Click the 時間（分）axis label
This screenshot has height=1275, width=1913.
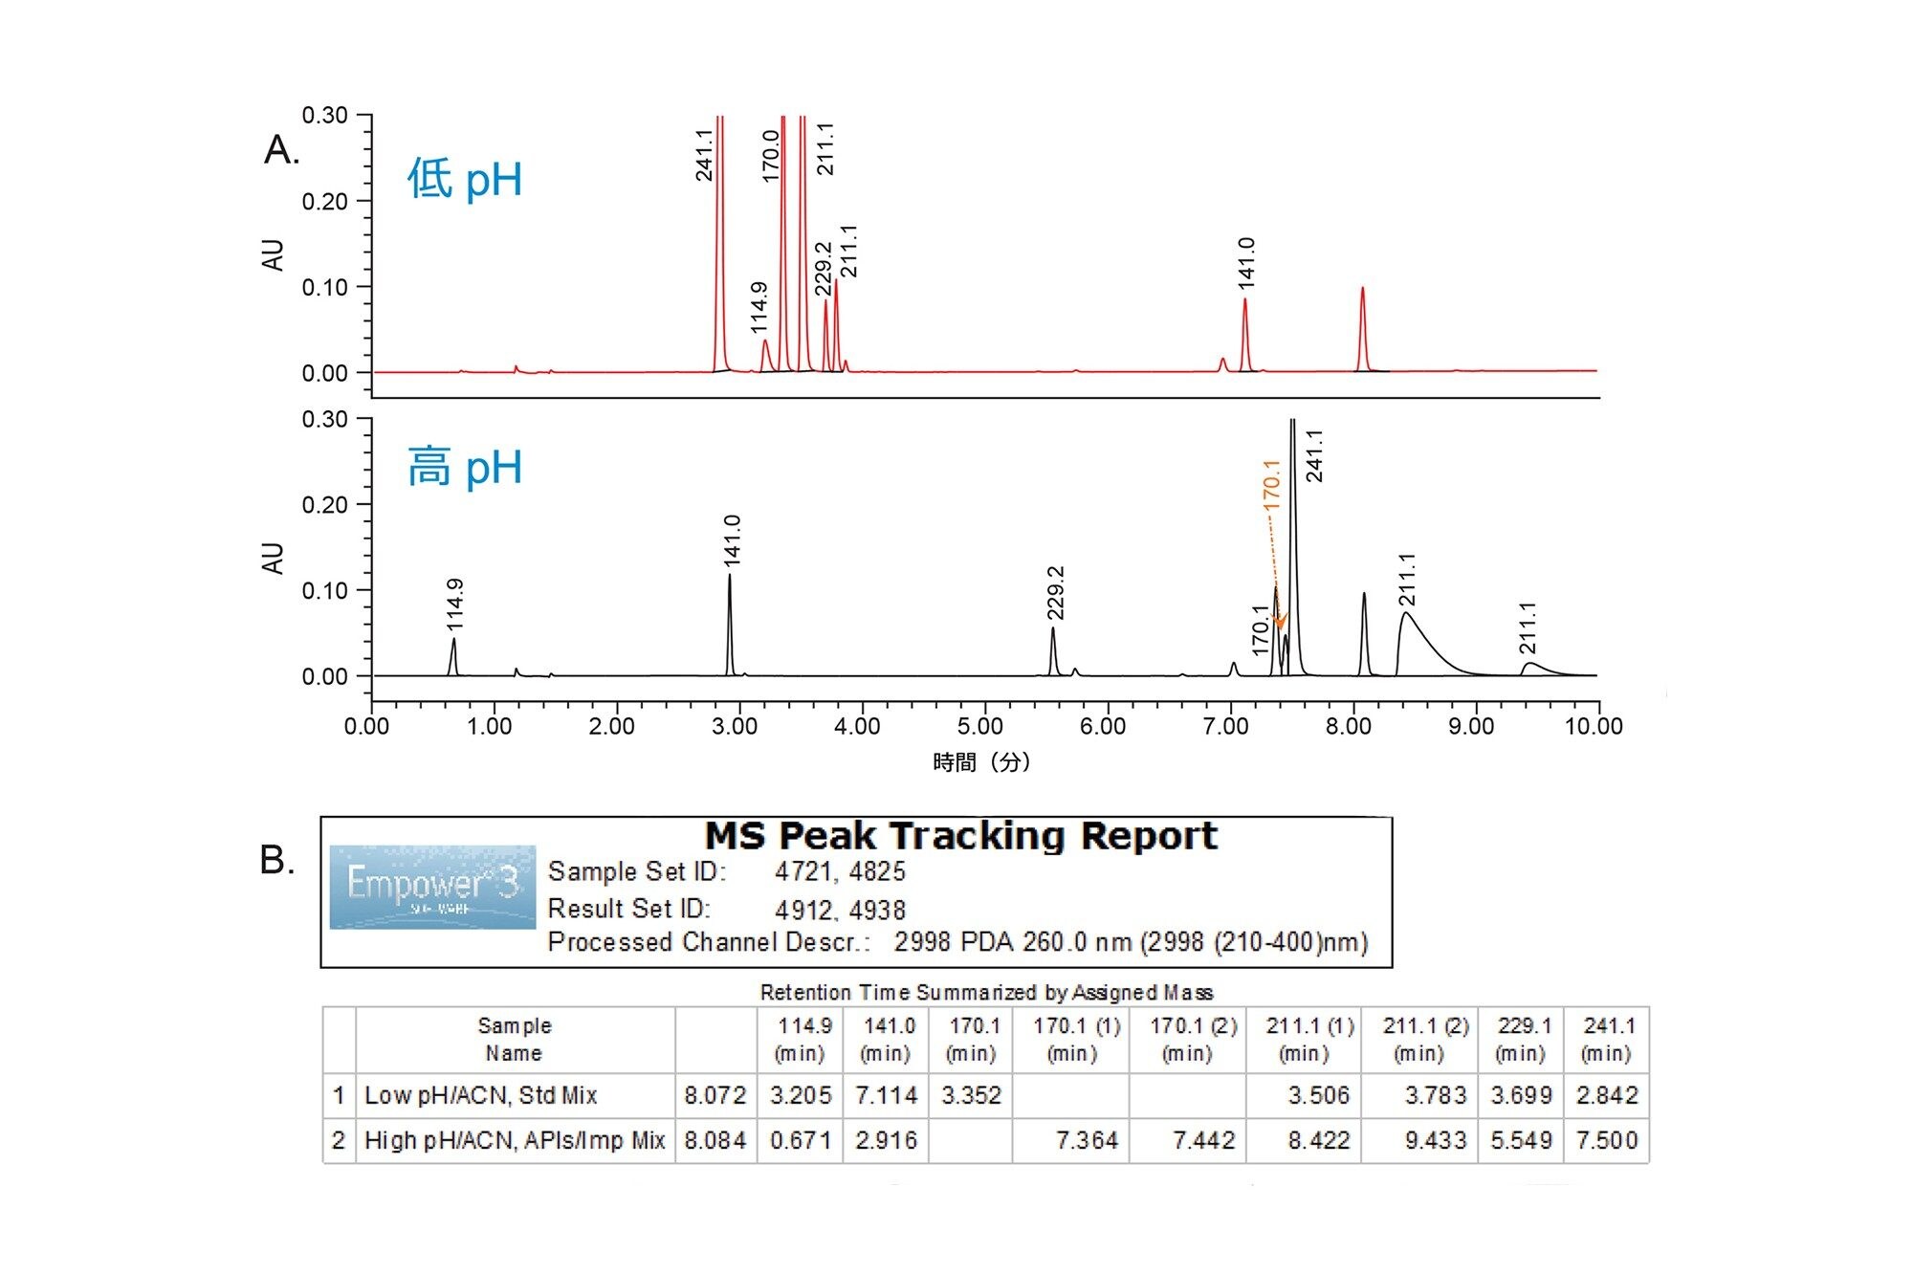coord(981,762)
